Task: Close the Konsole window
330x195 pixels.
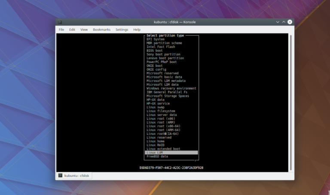Action: click(x=290, y=22)
